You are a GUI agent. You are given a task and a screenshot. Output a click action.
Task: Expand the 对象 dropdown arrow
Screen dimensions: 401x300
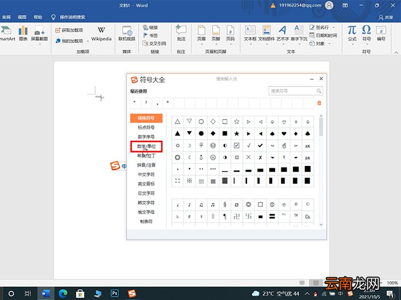tap(329, 44)
